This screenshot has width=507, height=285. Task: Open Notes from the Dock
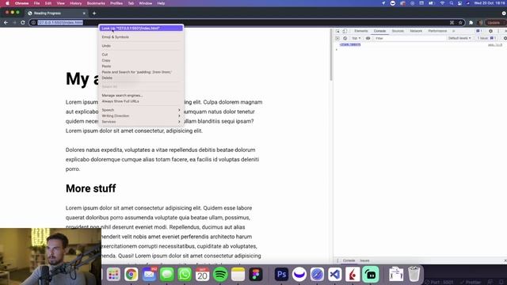pos(238,275)
